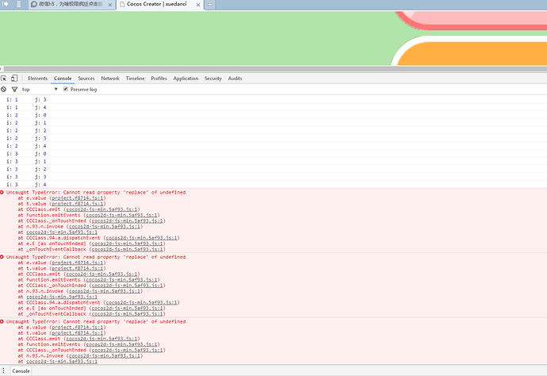Viewport: 547px width, 376px height.
Task: Open the topmost CCClass.94.a.dispatchEvent source link
Action: (142, 238)
